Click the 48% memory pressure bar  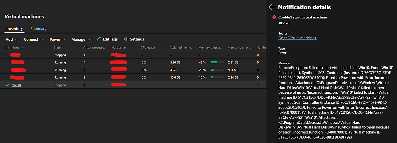coord(217,62)
